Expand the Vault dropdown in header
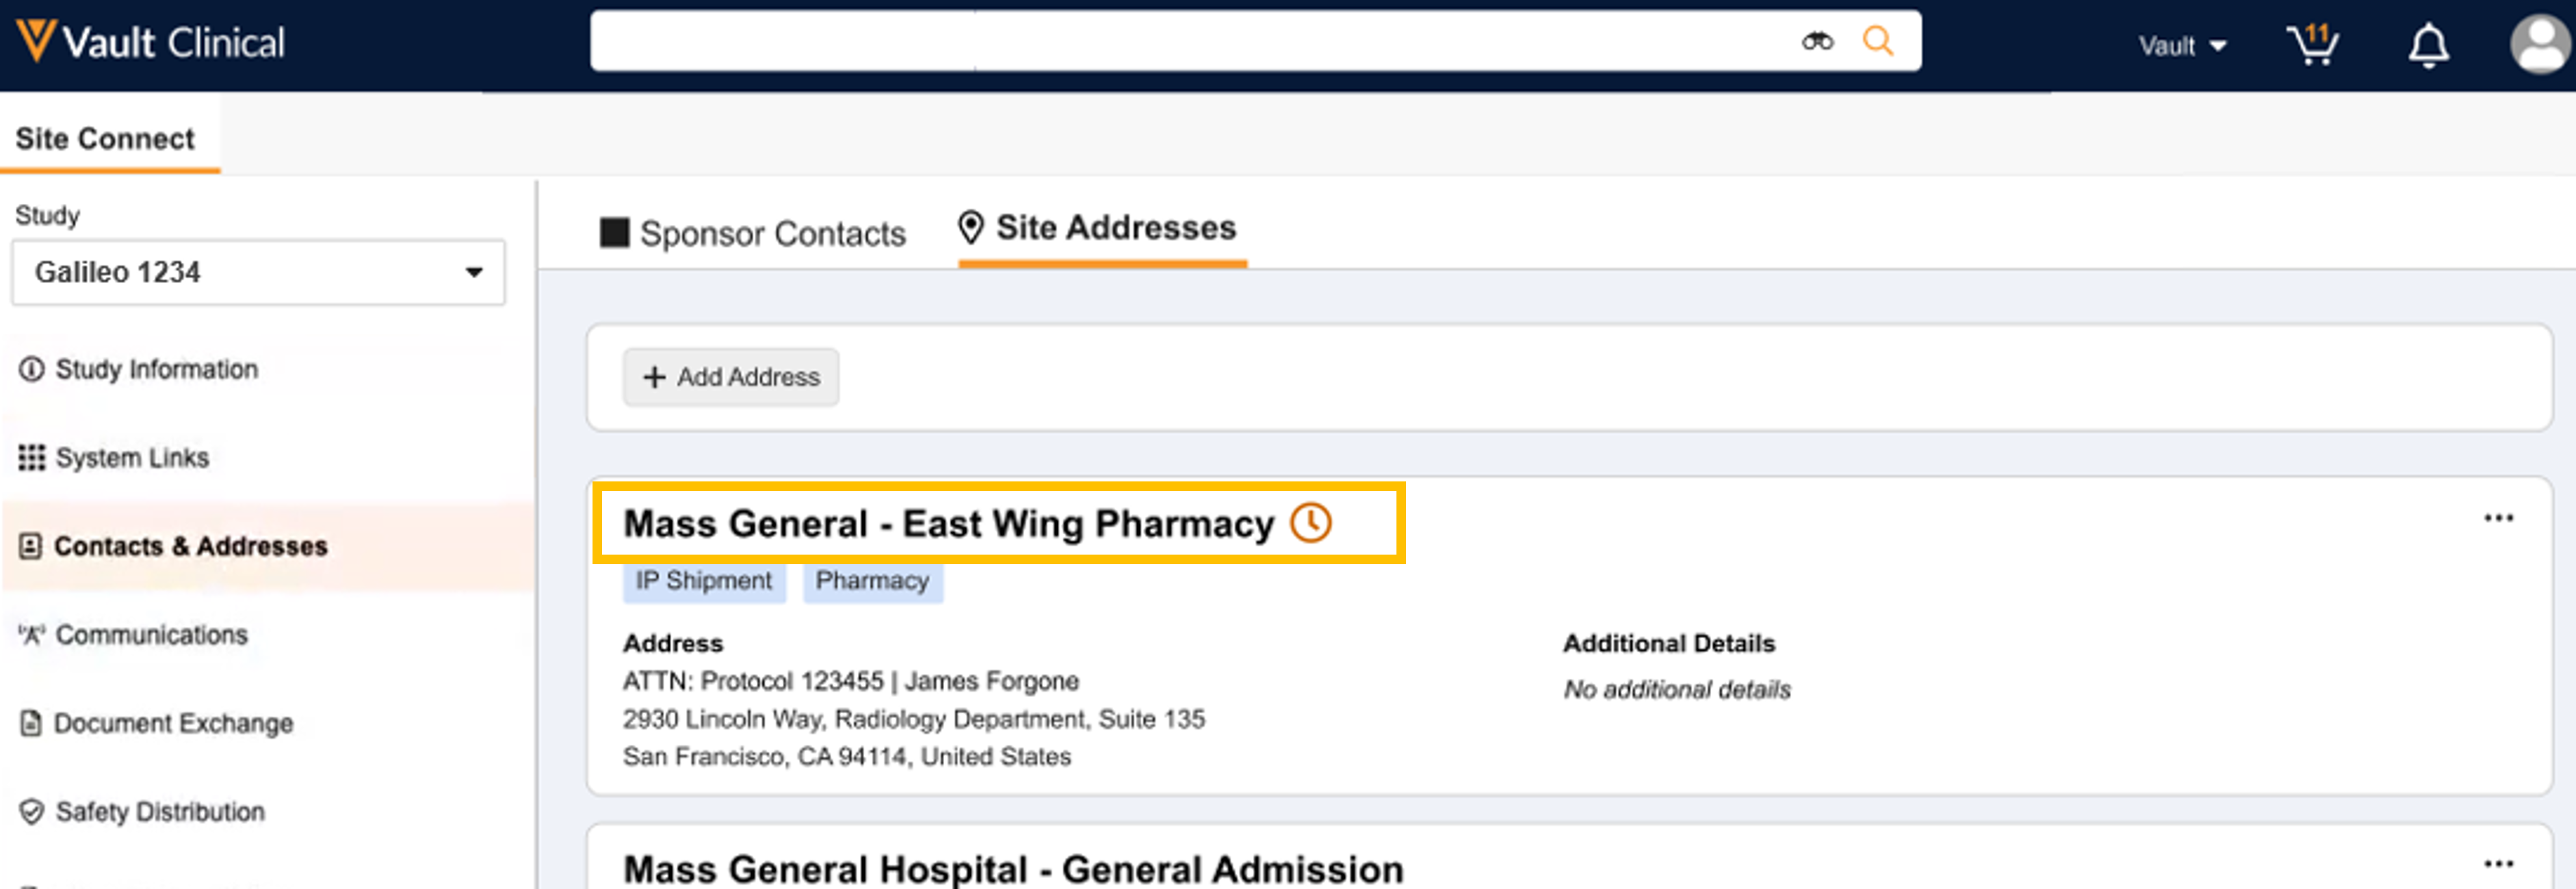Viewport: 2576px width, 889px height. coord(2182,46)
